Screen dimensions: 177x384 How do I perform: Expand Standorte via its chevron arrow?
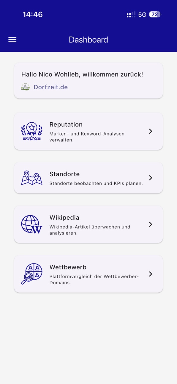tap(151, 178)
